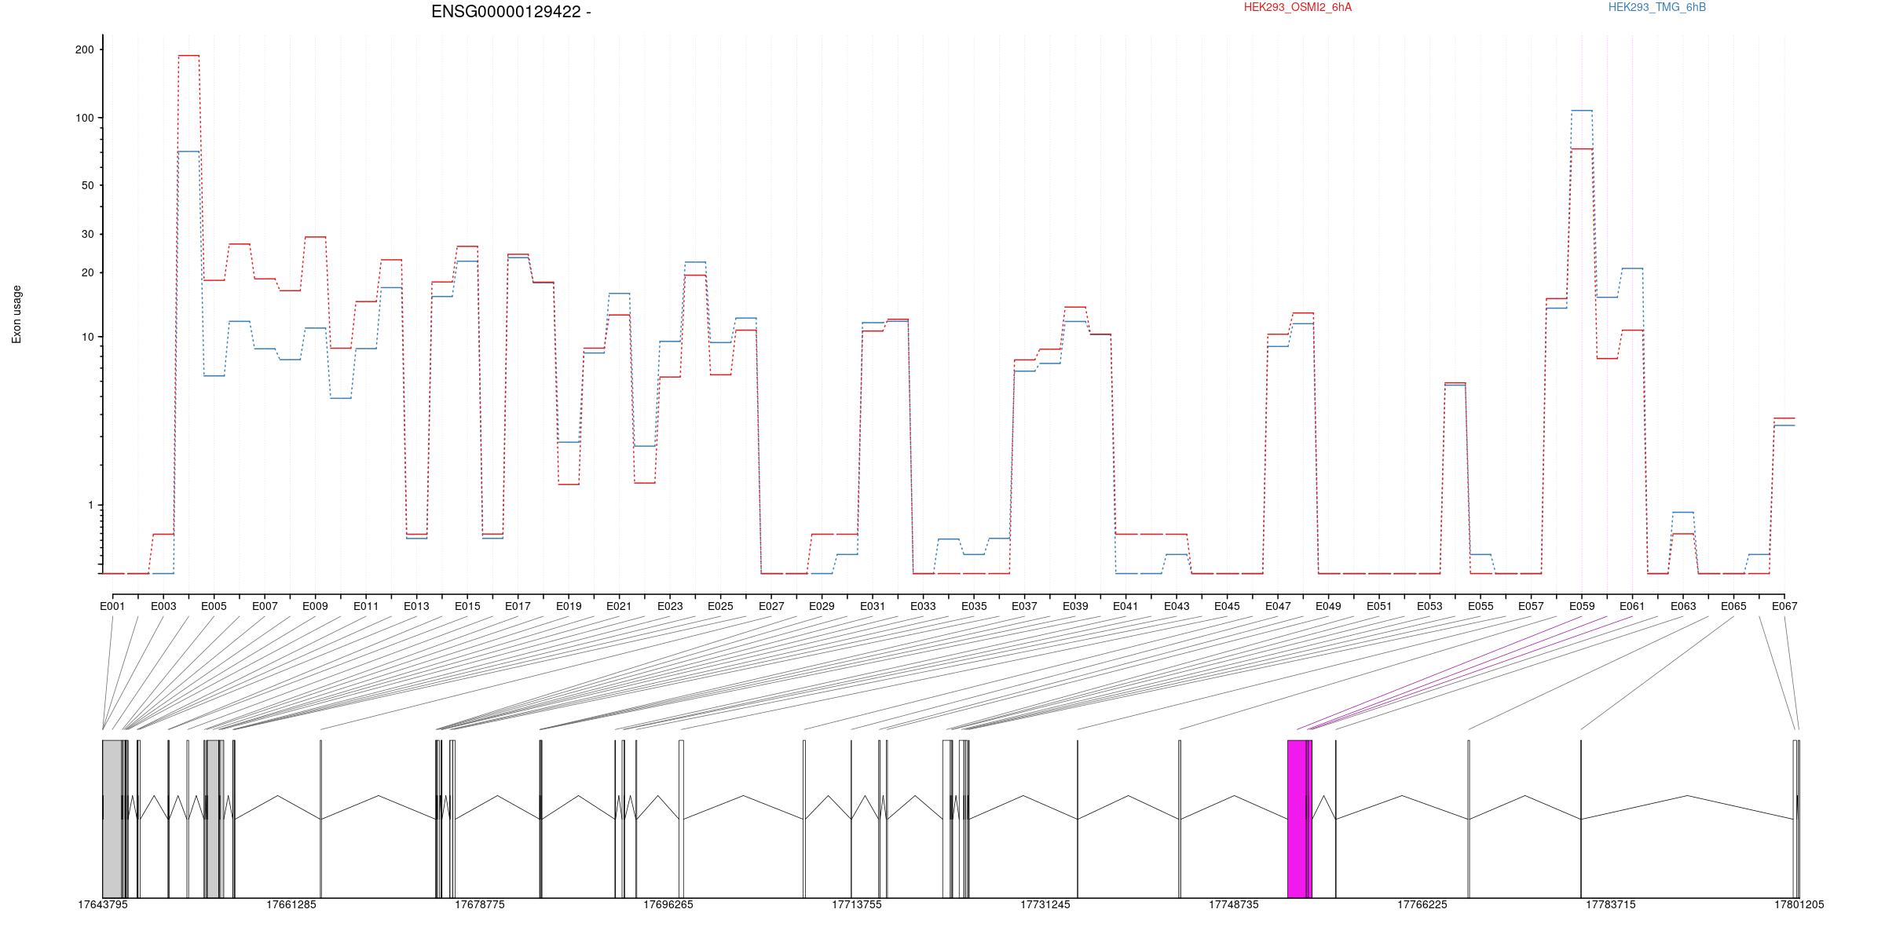Click exon label E027

click(771, 606)
